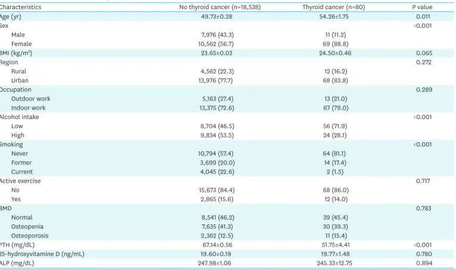Click the 'Former' smoking label

[x=21, y=162]
